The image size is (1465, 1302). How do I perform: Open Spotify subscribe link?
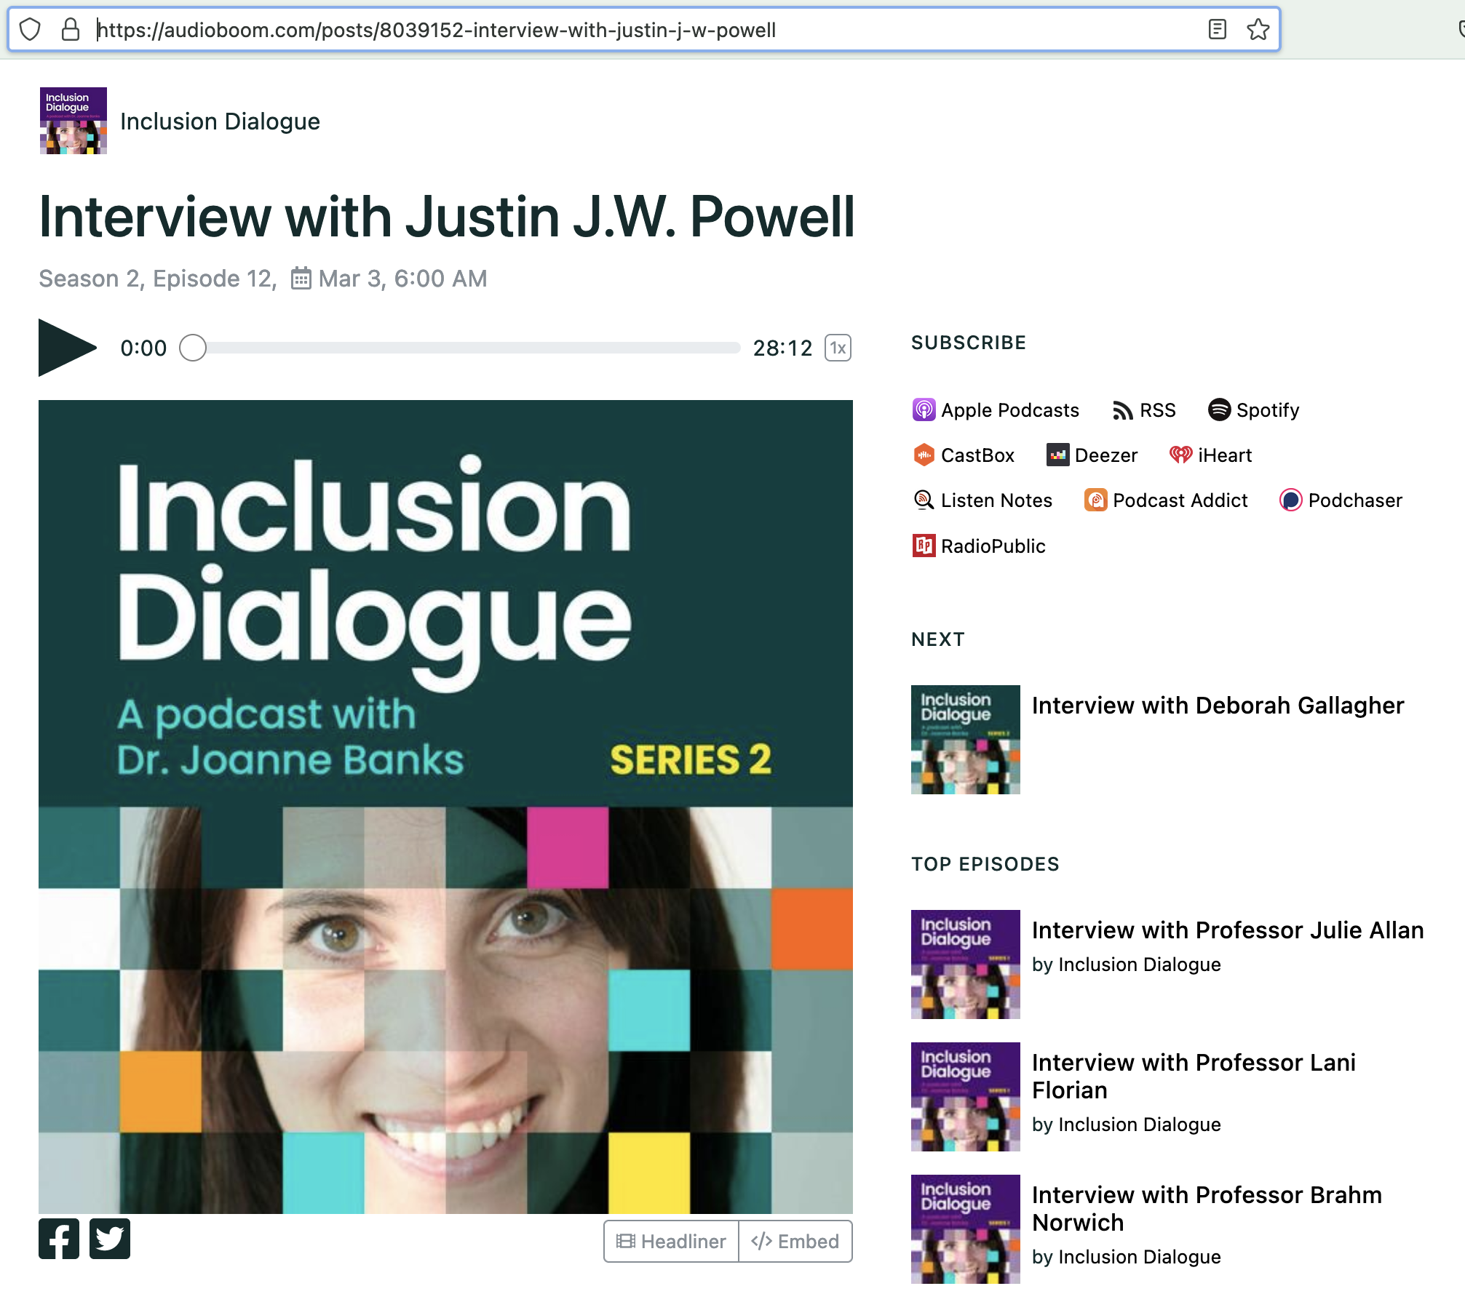pos(1253,410)
